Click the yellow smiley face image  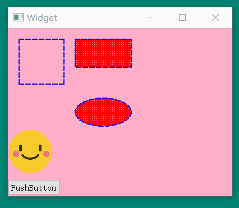tap(30, 151)
